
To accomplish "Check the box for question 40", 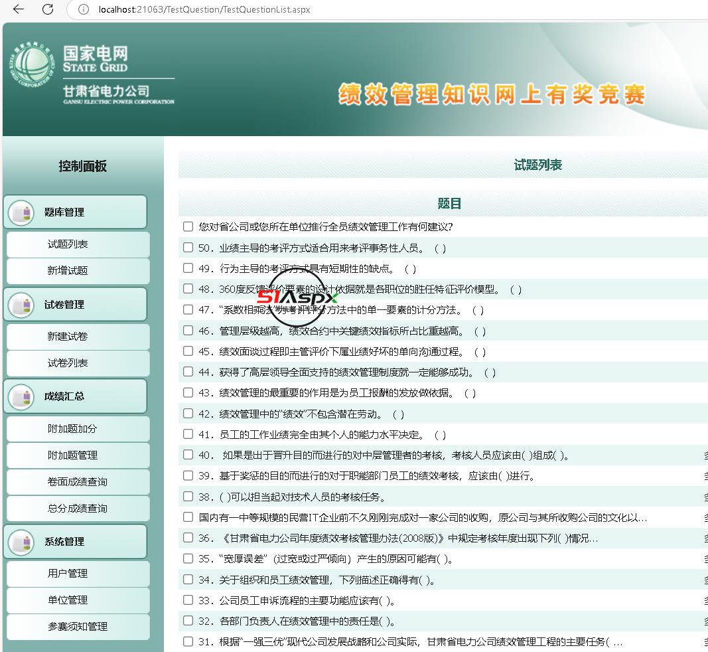I will point(188,455).
